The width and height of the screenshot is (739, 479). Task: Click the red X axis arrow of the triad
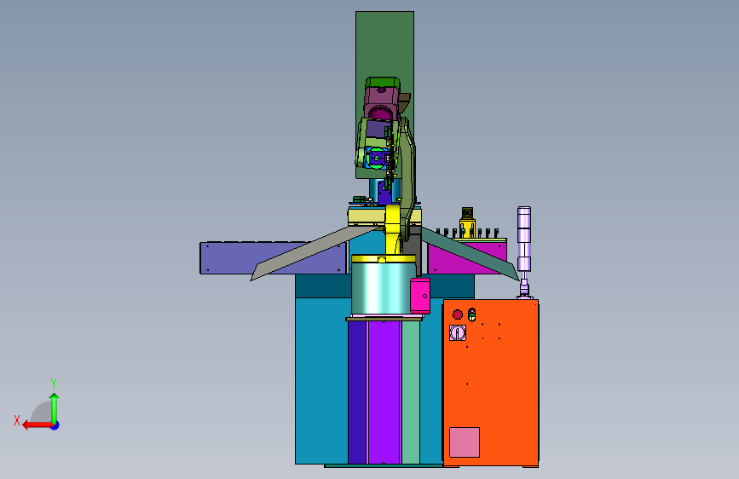(x=38, y=425)
